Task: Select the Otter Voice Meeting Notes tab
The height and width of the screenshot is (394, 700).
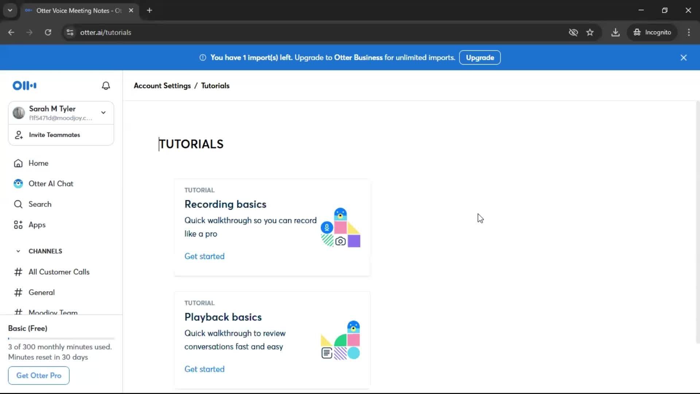Action: [79, 11]
